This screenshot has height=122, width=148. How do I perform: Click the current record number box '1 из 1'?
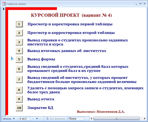coord(25,119)
